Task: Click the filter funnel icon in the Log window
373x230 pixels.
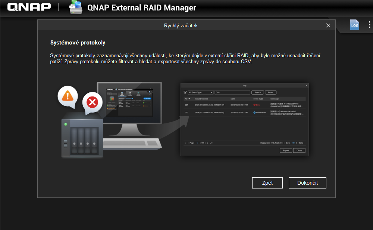Action: click(x=185, y=92)
